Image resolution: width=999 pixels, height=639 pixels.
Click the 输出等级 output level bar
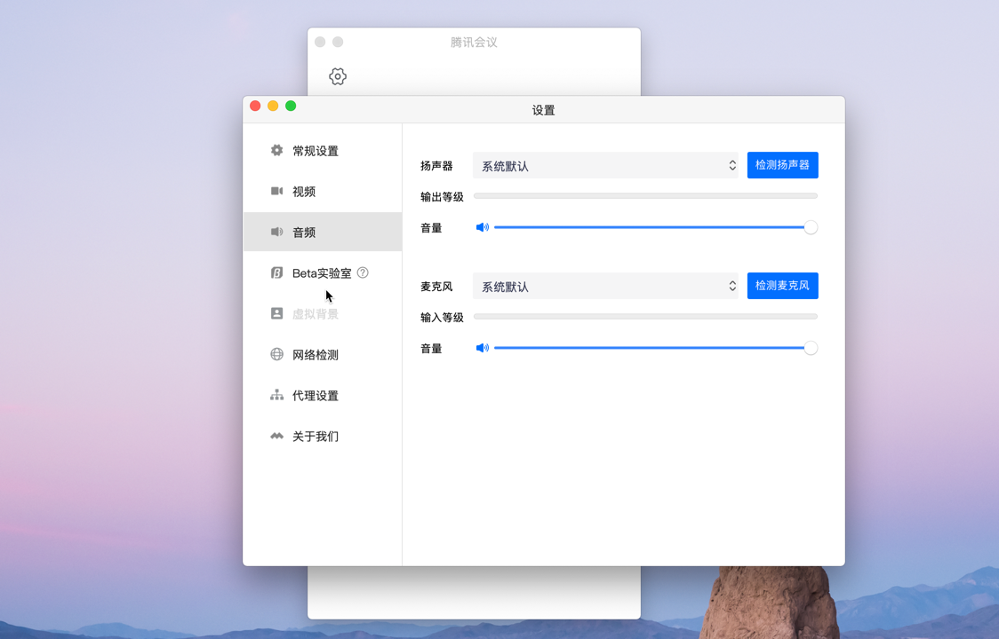(x=645, y=196)
